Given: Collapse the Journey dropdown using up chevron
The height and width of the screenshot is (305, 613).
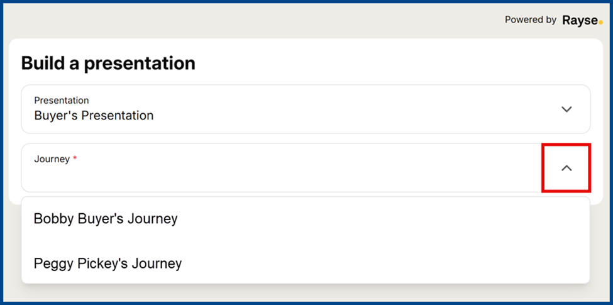Looking at the screenshot, I should click(x=566, y=168).
